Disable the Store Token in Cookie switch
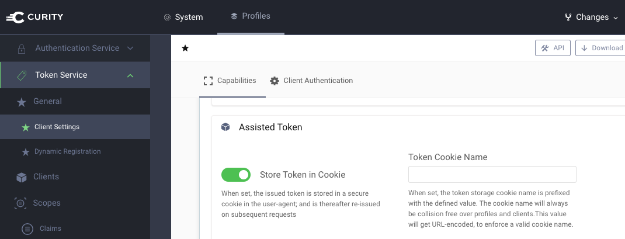Viewport: 625px width, 239px height. pos(236,175)
